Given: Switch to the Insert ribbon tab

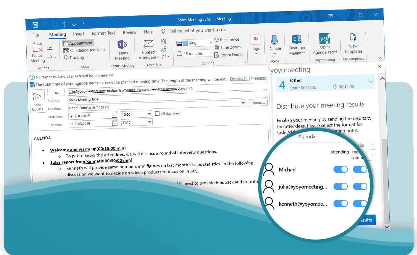Looking at the screenshot, I should point(79,34).
